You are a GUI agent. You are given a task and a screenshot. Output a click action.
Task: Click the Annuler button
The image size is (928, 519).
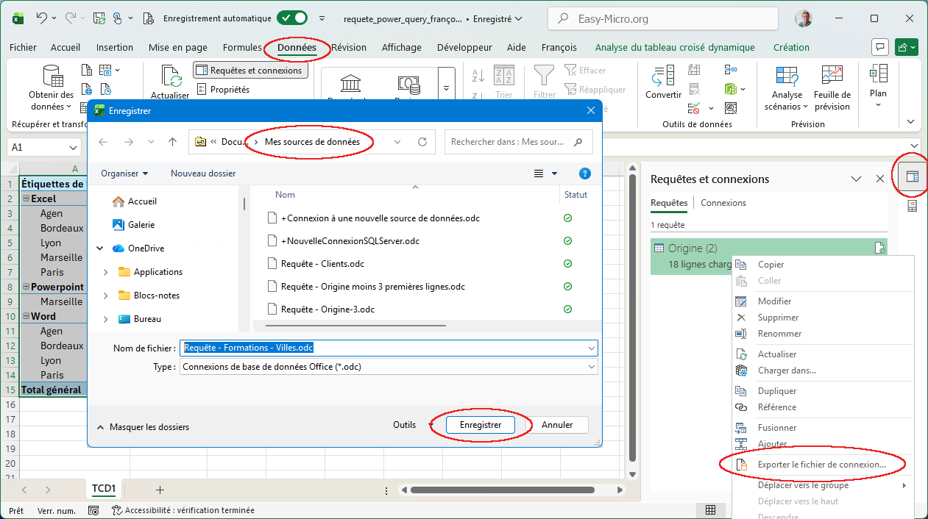[557, 425]
